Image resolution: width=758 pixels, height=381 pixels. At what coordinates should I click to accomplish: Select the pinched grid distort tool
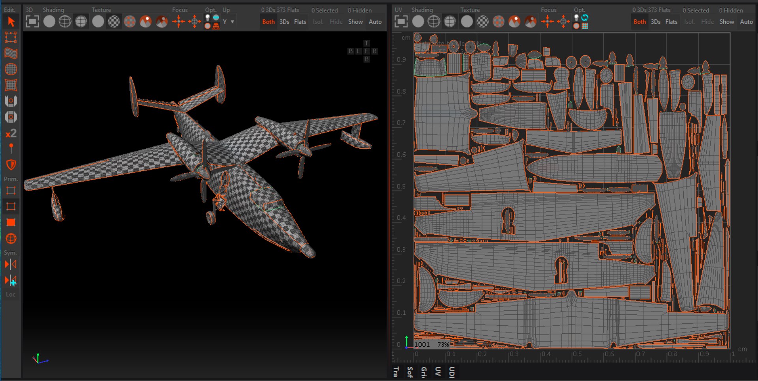click(11, 85)
